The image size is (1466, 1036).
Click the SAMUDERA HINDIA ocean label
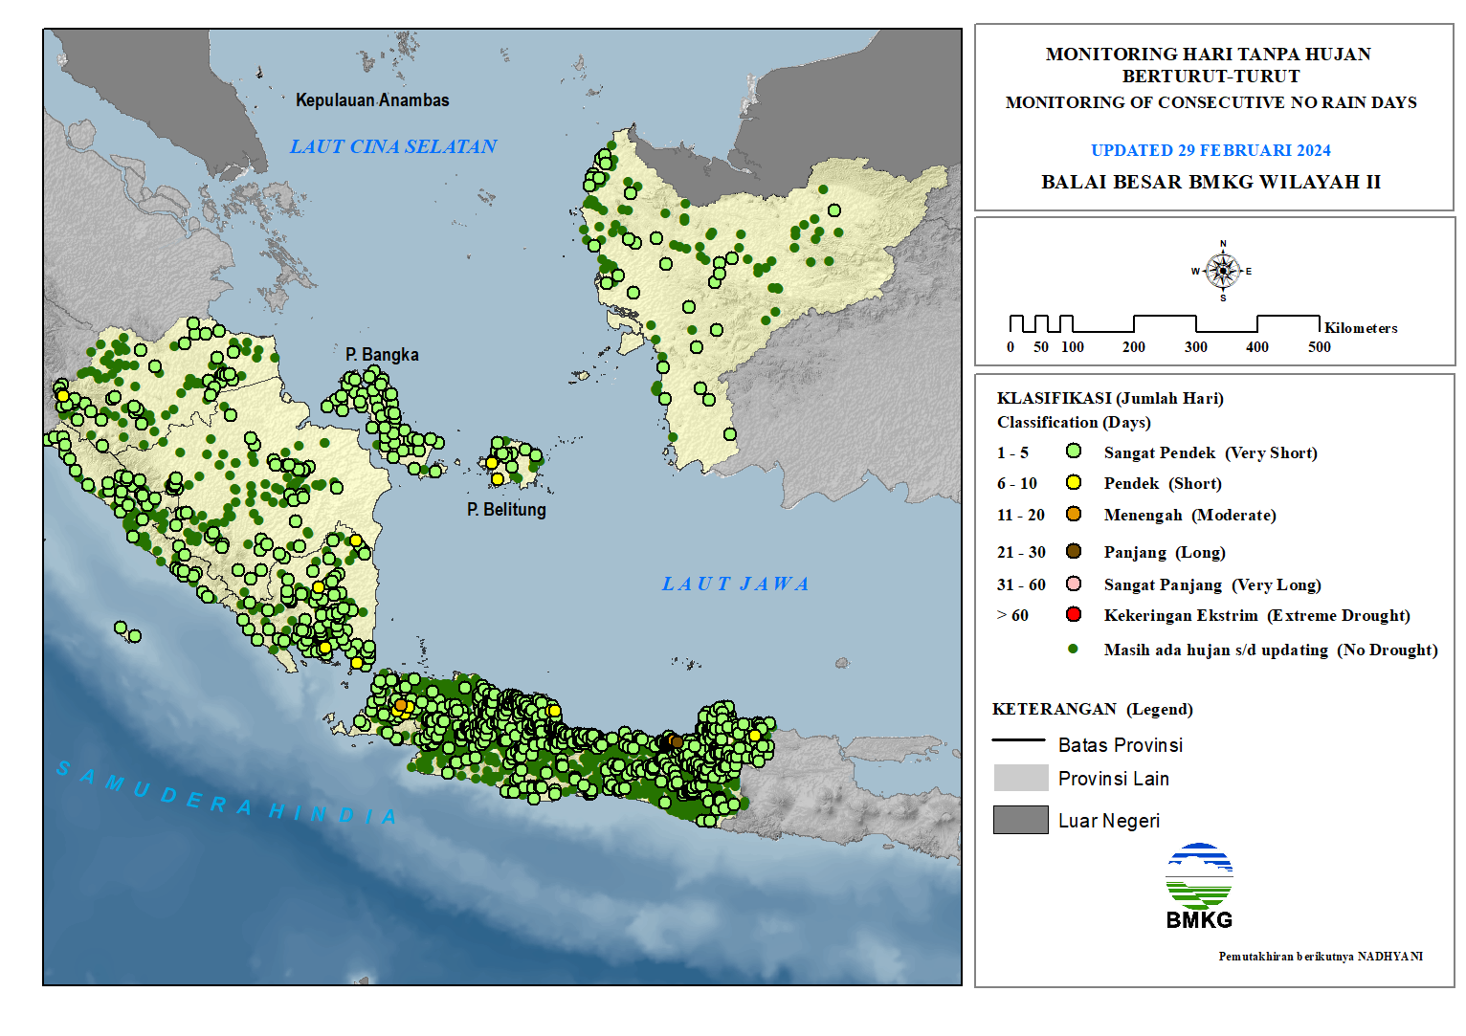click(x=226, y=793)
